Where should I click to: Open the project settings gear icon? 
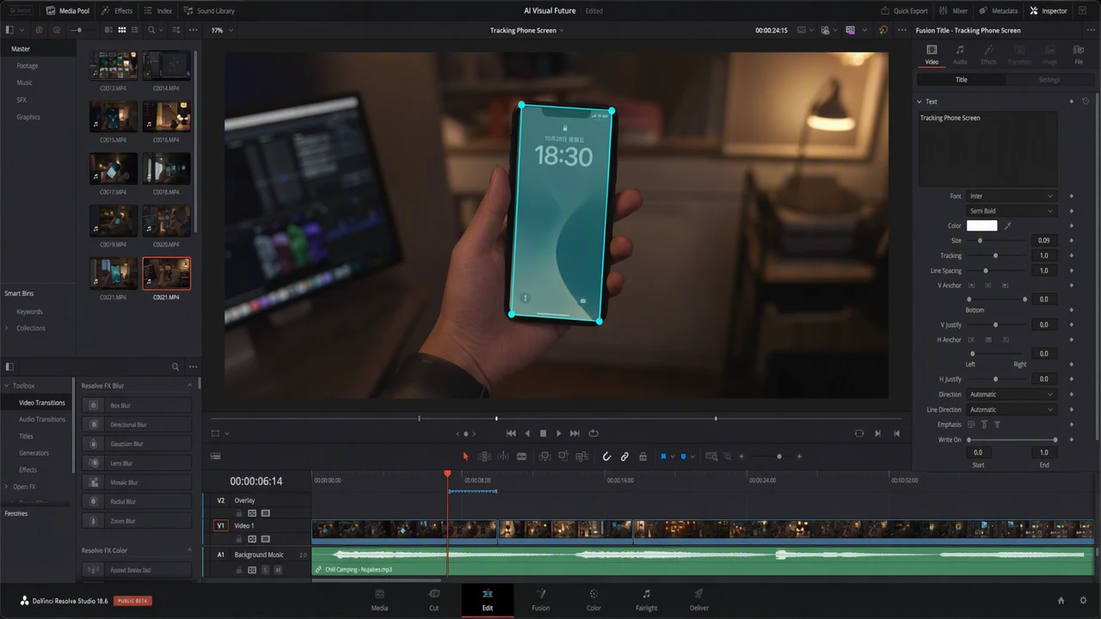coord(1081,600)
